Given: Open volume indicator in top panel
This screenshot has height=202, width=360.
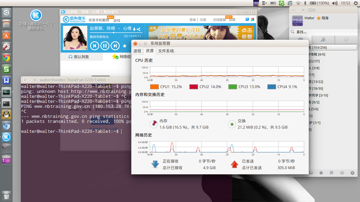Looking at the screenshot, I should pyautogui.click(x=335, y=3).
